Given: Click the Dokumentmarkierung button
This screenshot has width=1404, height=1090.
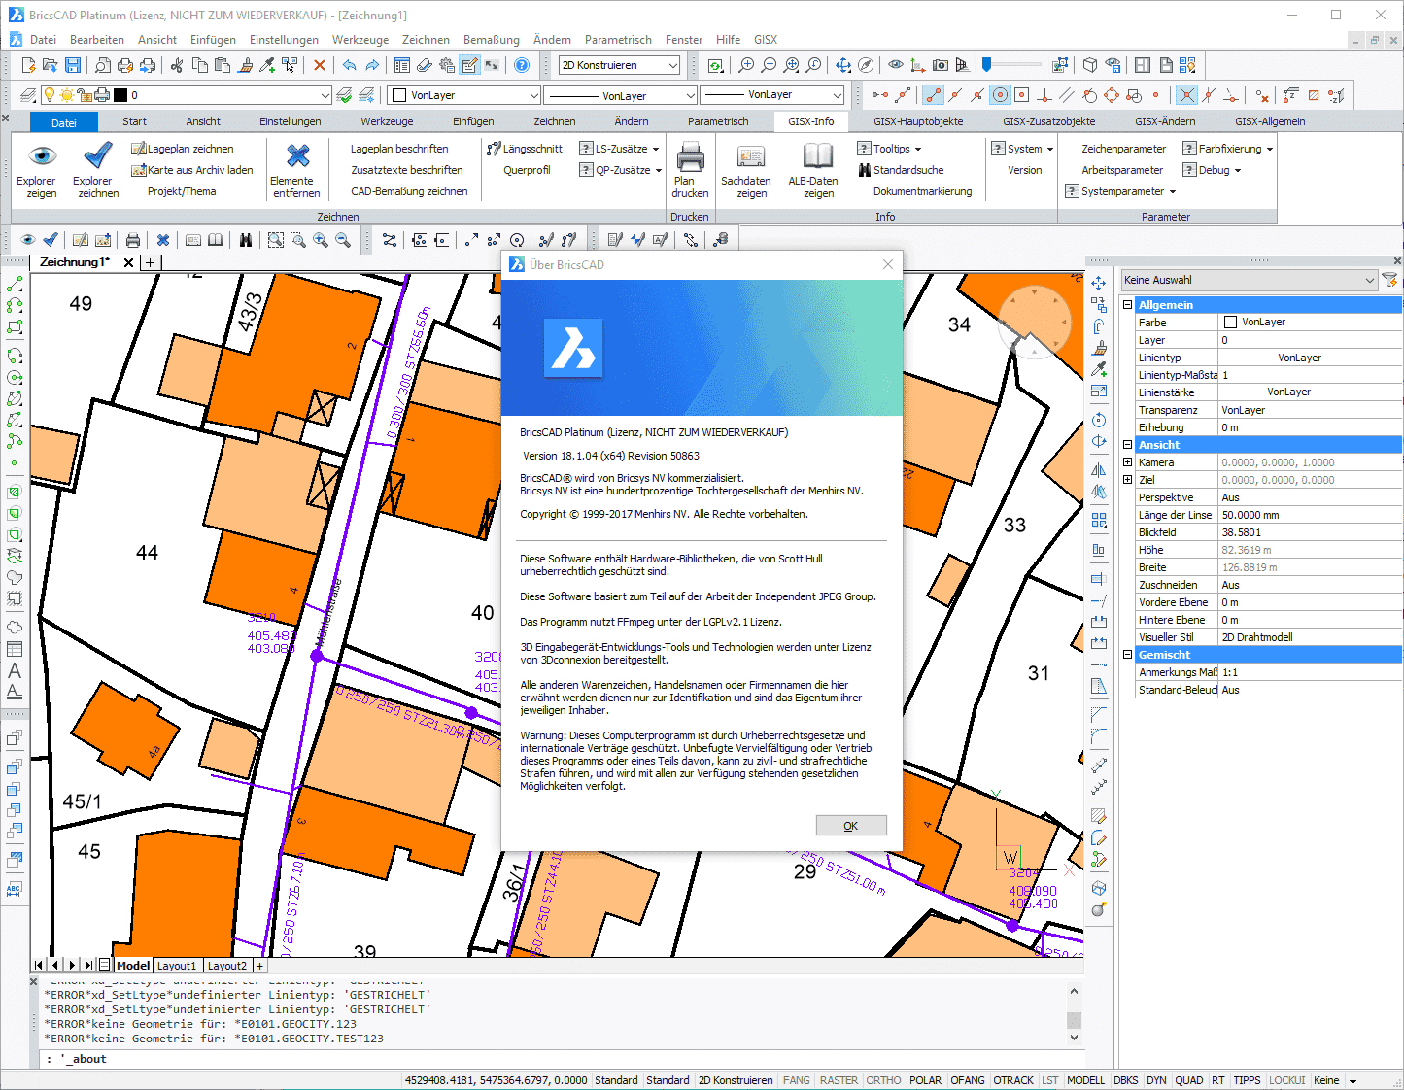Looking at the screenshot, I should 922,191.
